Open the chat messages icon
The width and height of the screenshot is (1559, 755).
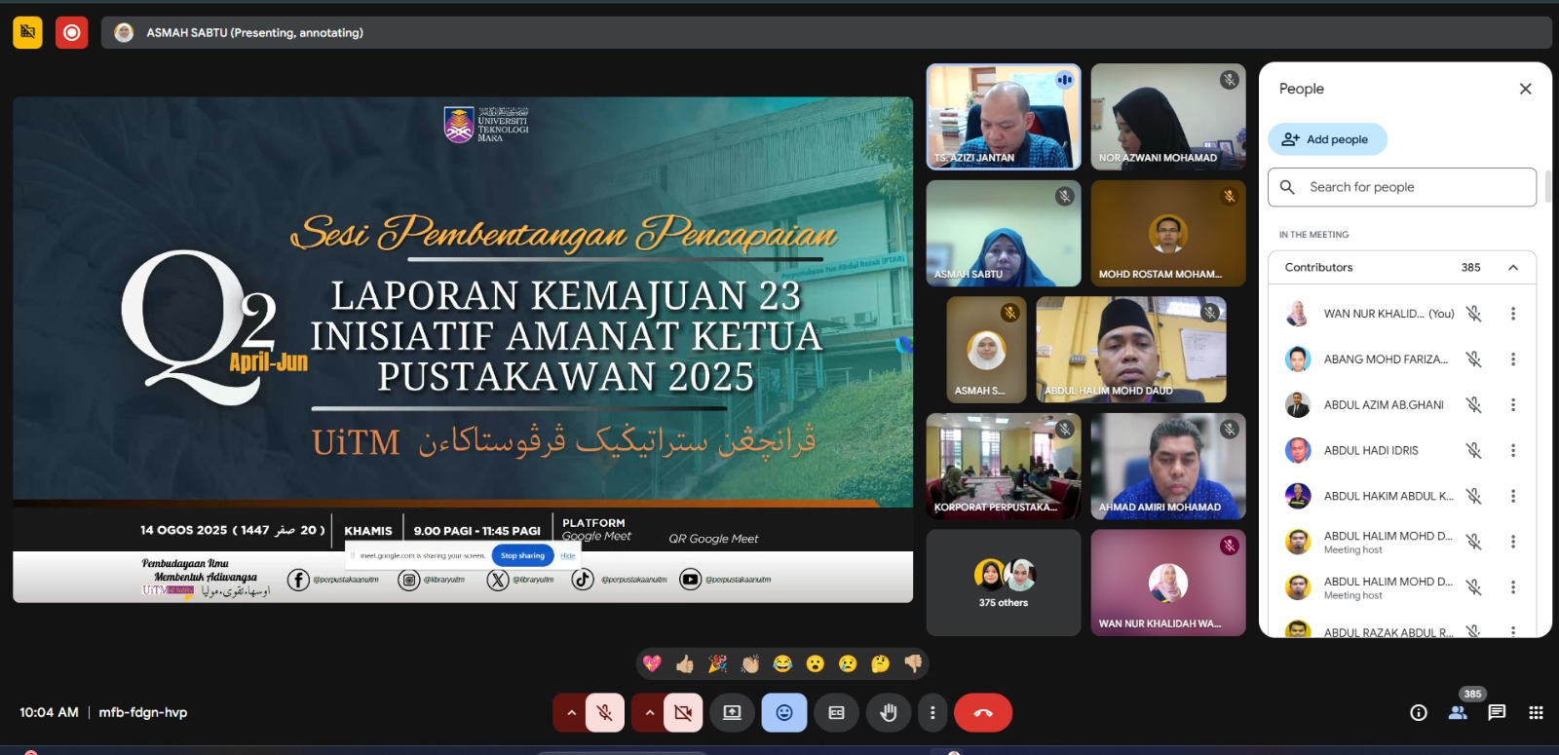coord(1497,713)
